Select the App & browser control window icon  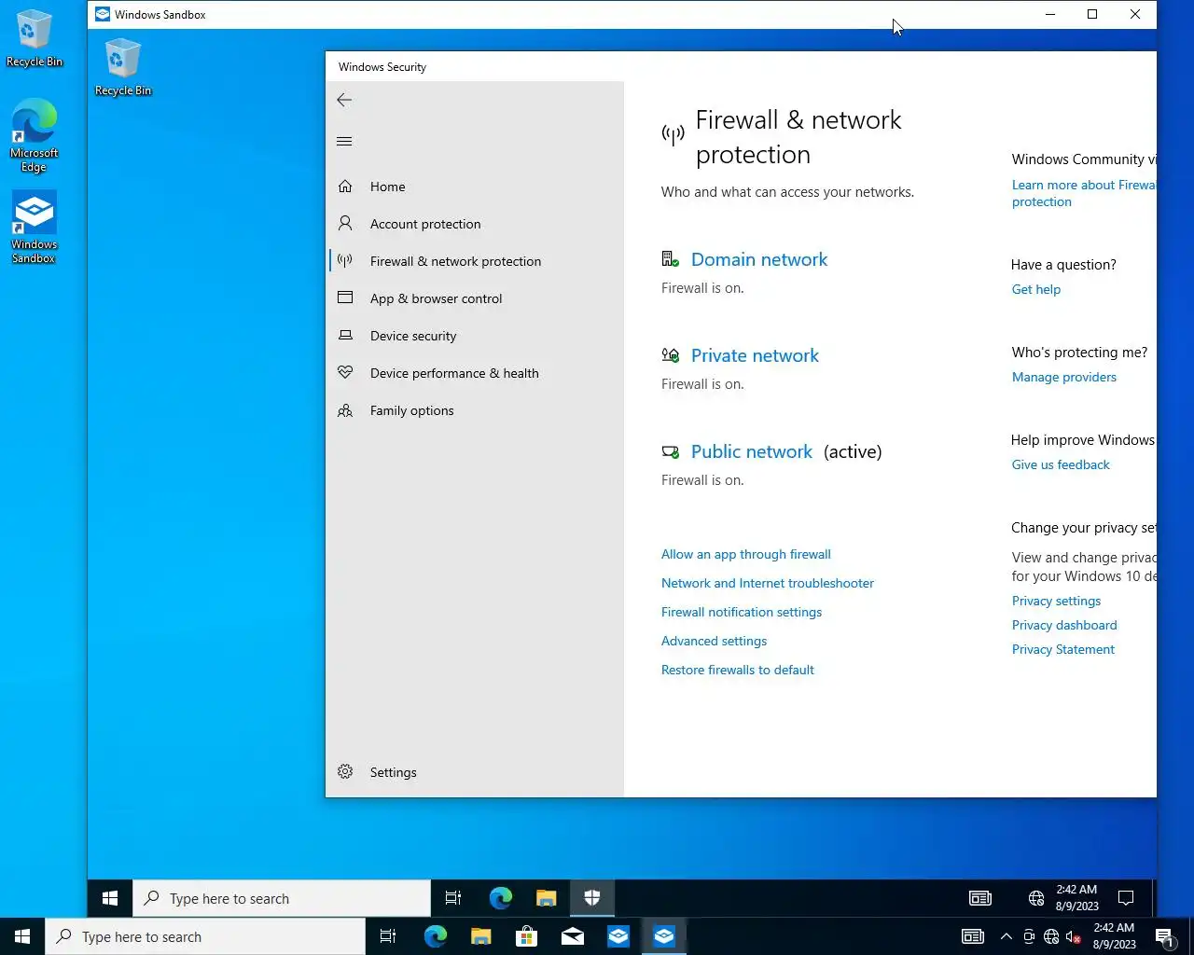[x=345, y=298]
